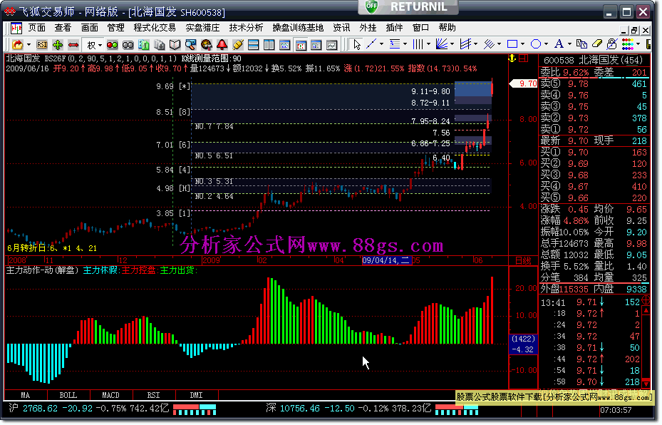Switch to the BOLL indicator tab
This screenshot has height=425, width=662.
pyautogui.click(x=68, y=395)
